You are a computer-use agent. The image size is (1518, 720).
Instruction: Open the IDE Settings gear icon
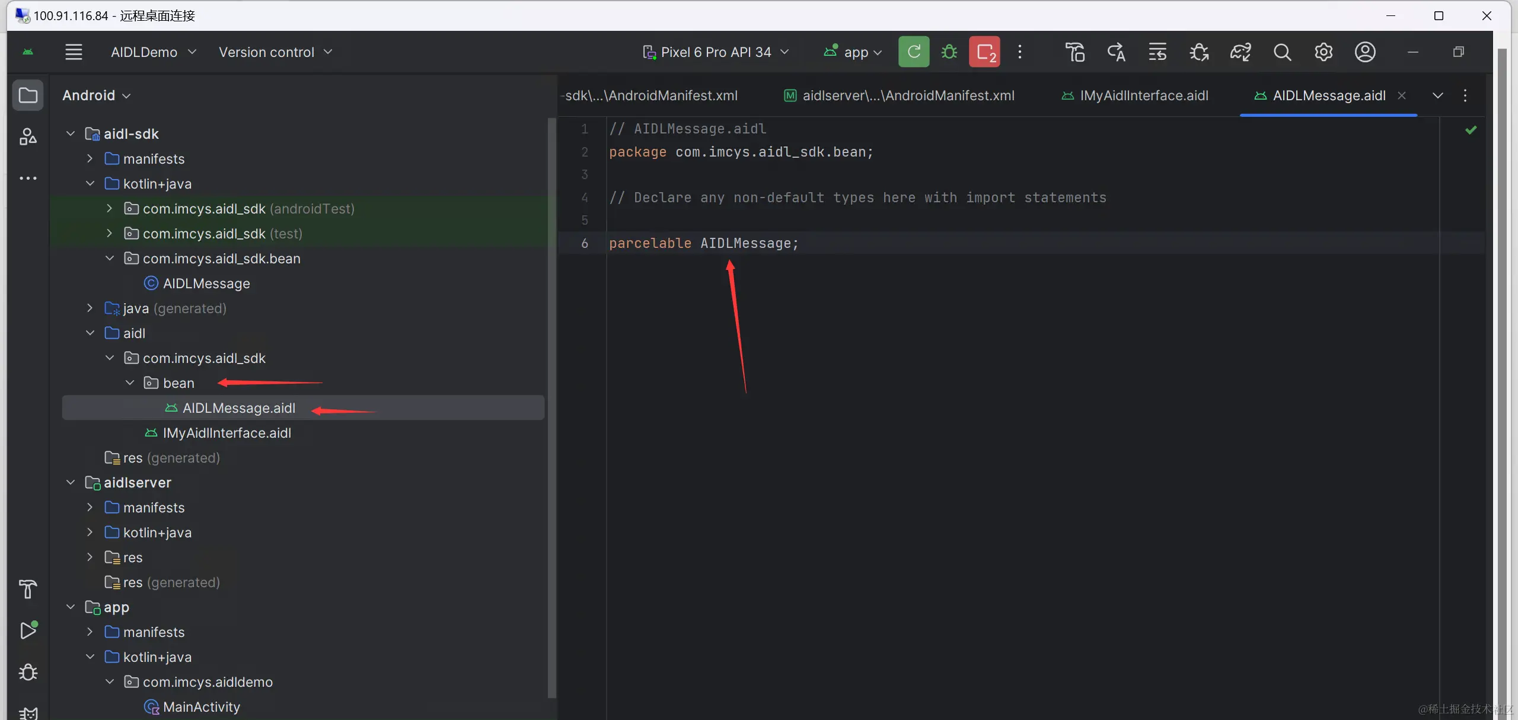click(x=1324, y=52)
